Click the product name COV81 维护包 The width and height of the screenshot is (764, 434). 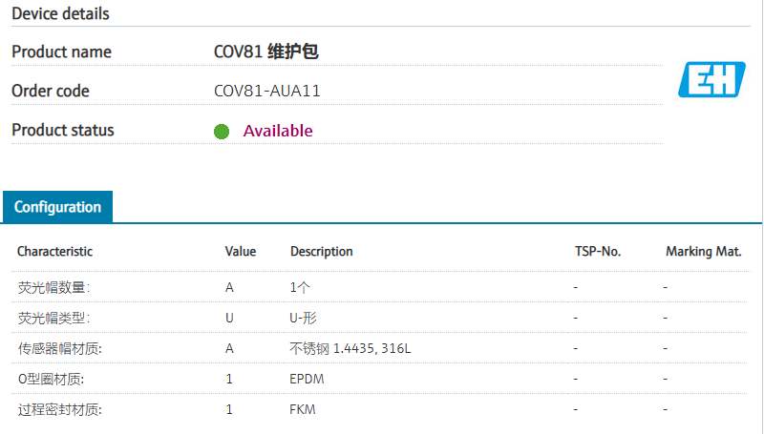point(265,52)
